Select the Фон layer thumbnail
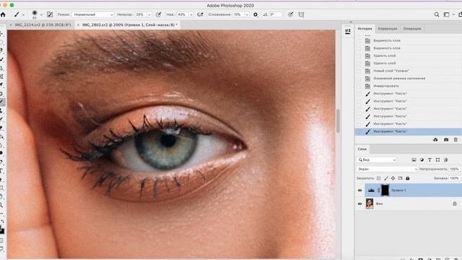The image size is (462, 260). [x=370, y=204]
